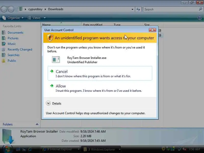Close the User Account Control dialog
Image resolution: width=204 pixels, height=153 pixels.
click(152, 30)
